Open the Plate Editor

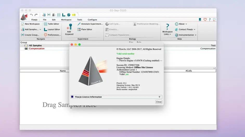coord(85,29)
